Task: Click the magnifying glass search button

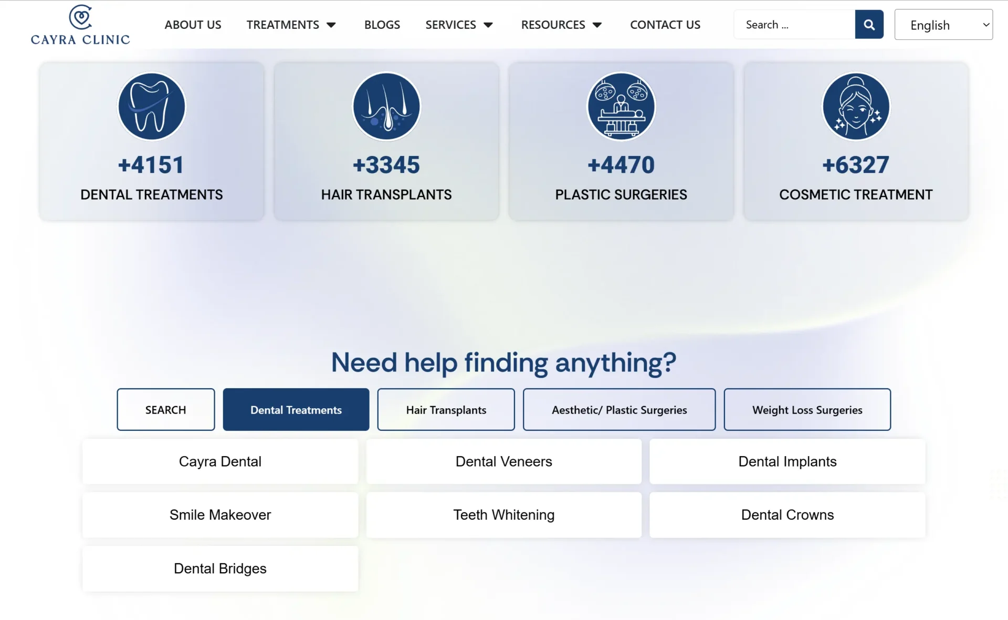Action: (869, 25)
